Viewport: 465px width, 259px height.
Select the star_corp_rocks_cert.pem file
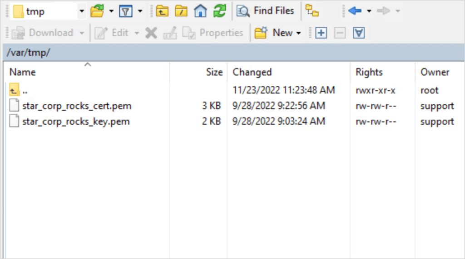click(x=76, y=106)
